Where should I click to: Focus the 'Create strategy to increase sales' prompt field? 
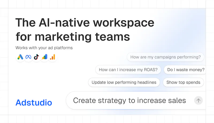pyautogui.click(x=136, y=101)
